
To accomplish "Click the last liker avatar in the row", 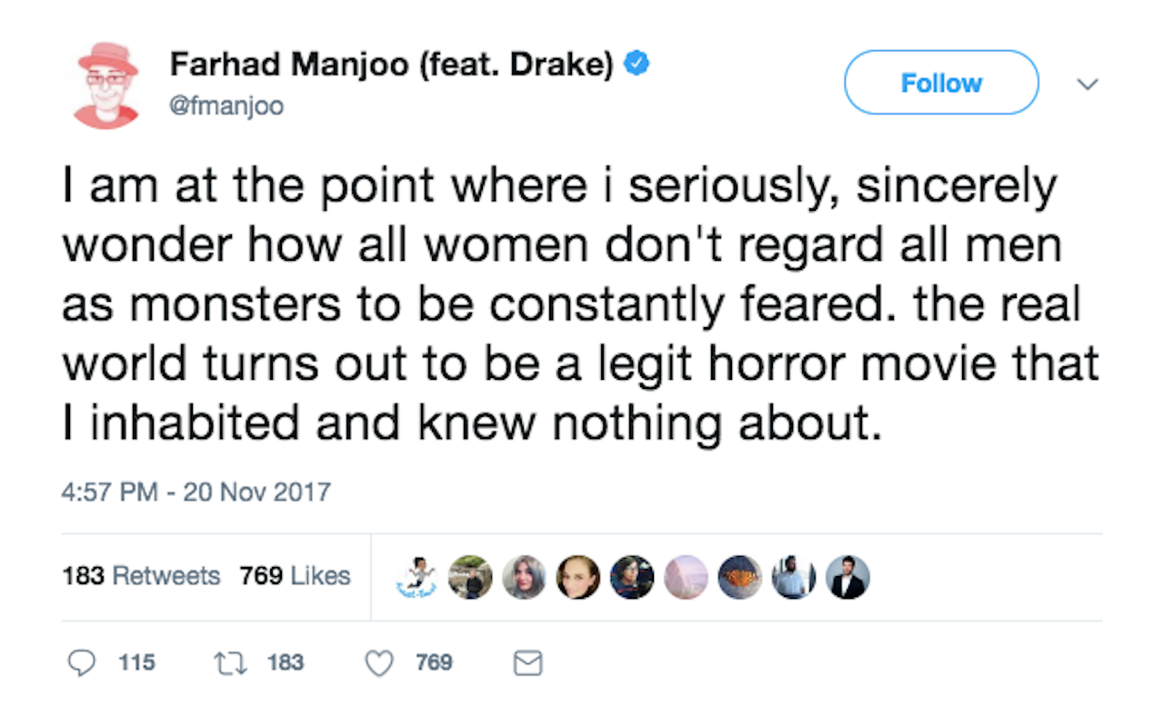I will click(847, 577).
